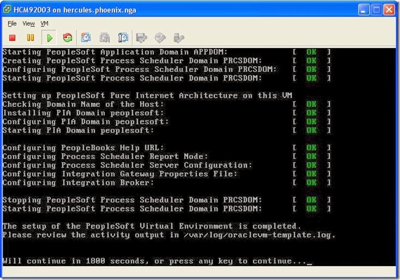Click 'Creating PeopleSoft Process Scheduler Domain PRCSDOM:' line
Screen dimensions: 400x280
click(x=132, y=60)
